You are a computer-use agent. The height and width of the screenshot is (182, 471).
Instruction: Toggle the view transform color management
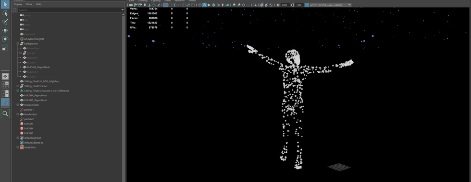(x=307, y=5)
